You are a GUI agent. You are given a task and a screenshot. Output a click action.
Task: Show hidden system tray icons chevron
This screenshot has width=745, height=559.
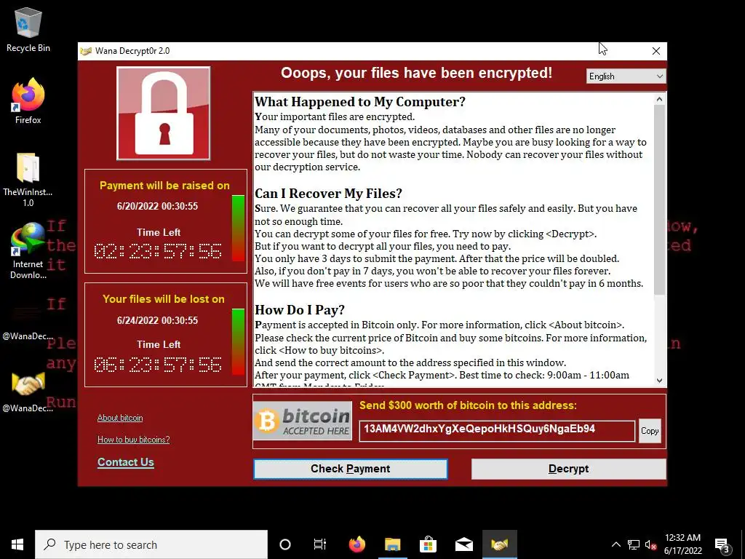coord(615,544)
